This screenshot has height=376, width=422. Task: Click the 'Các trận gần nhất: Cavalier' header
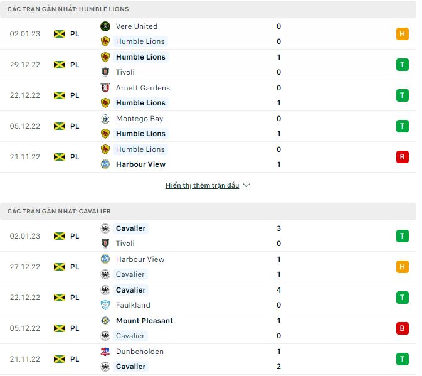[59, 212]
